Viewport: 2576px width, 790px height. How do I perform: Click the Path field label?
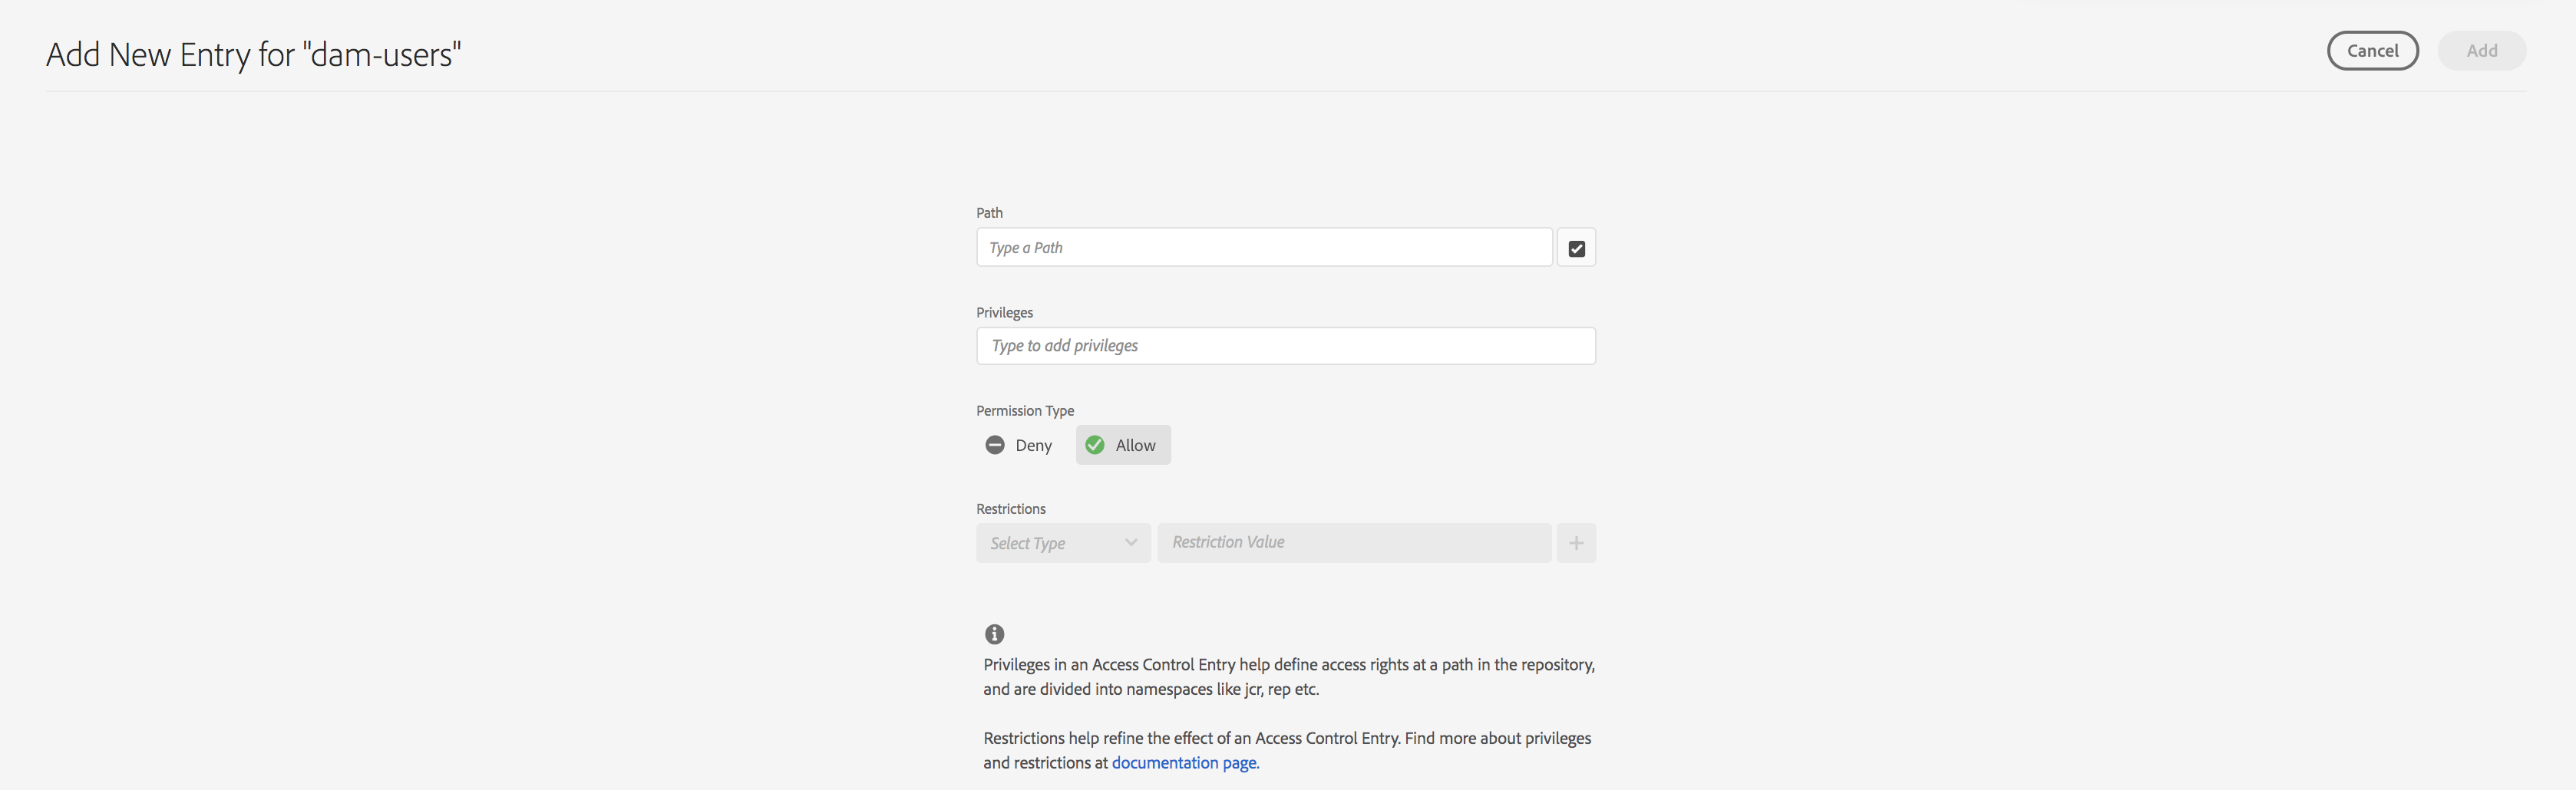(989, 212)
